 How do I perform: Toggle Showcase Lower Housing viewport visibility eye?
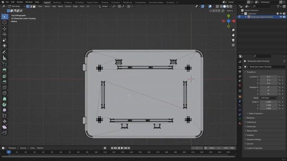[x=281, y=17]
